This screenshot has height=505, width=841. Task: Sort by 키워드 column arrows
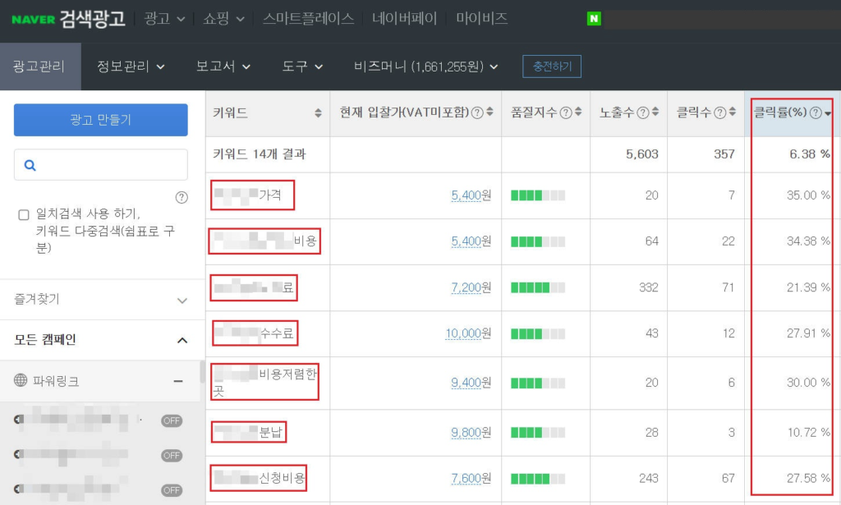[318, 112]
